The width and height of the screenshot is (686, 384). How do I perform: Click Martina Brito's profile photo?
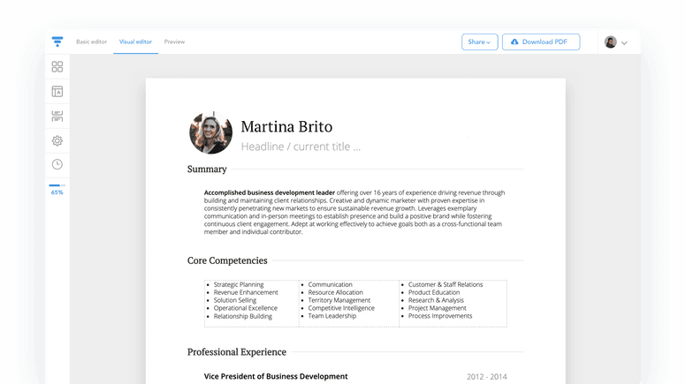point(210,133)
